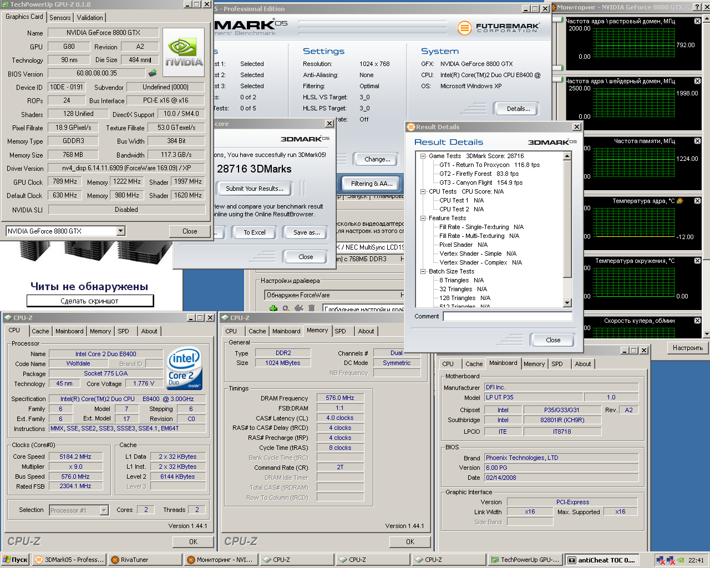Switch to Cache tab in left CPU-Z window
The image size is (710, 568).
tap(40, 331)
